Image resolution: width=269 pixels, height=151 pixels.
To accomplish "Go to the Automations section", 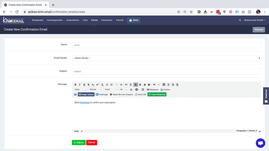I will [73, 20].
